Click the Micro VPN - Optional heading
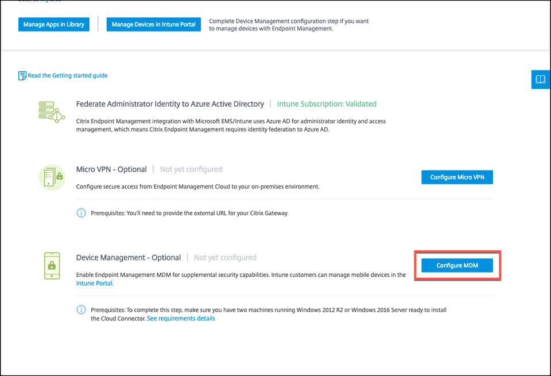The width and height of the screenshot is (551, 376). coord(111,169)
